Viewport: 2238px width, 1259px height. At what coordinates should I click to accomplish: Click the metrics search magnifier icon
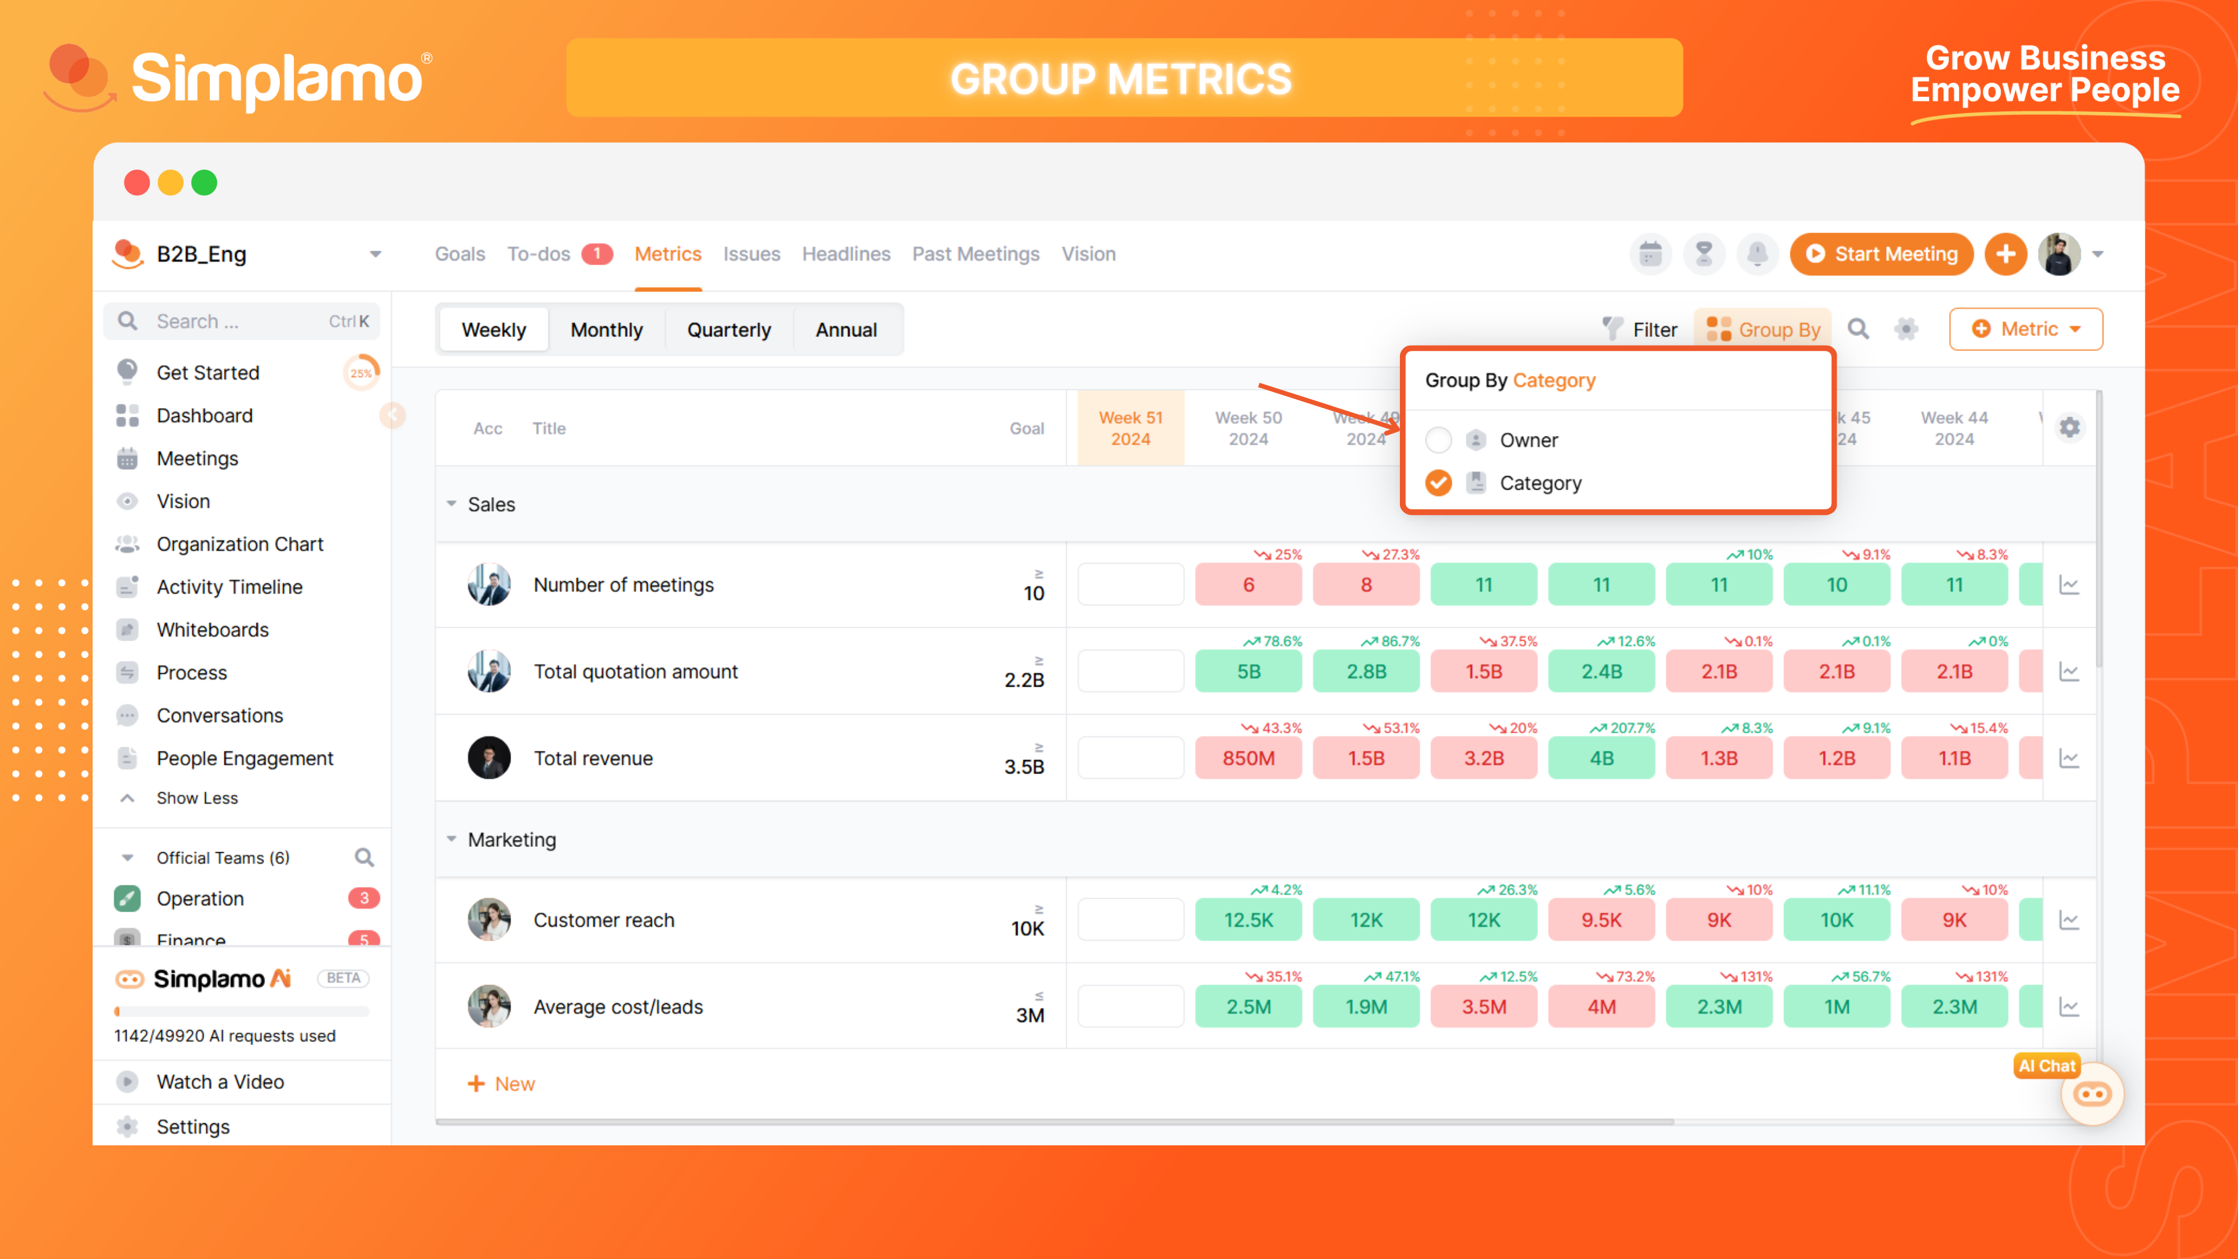tap(1857, 329)
